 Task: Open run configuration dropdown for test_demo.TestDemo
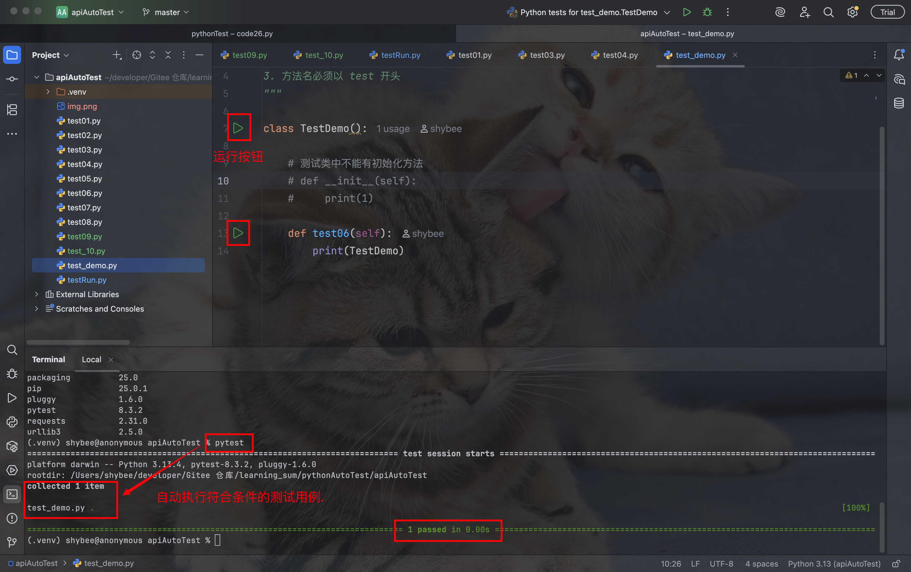(x=588, y=12)
